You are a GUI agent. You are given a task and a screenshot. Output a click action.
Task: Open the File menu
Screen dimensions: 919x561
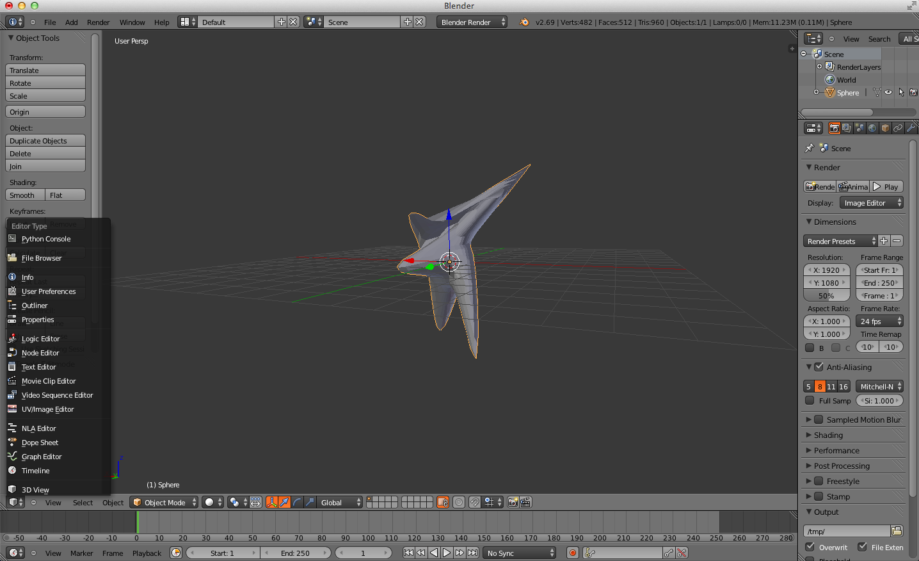(x=50, y=22)
